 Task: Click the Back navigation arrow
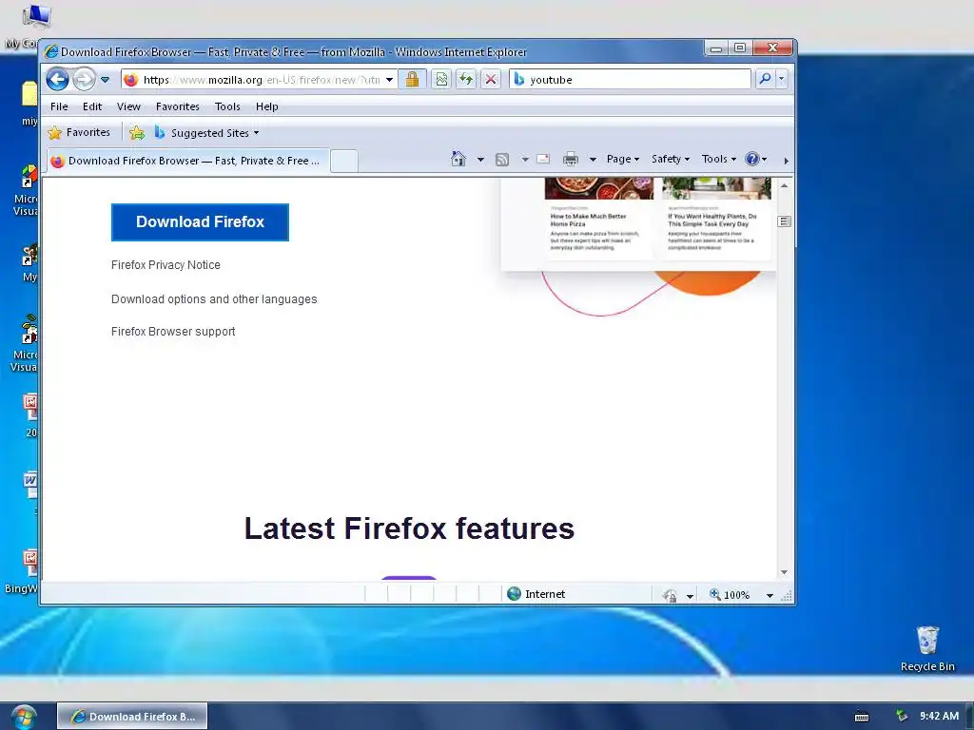pyautogui.click(x=57, y=80)
